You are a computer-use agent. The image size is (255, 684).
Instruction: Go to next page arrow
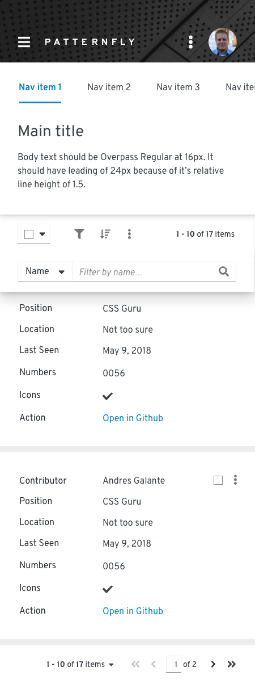coord(213,664)
